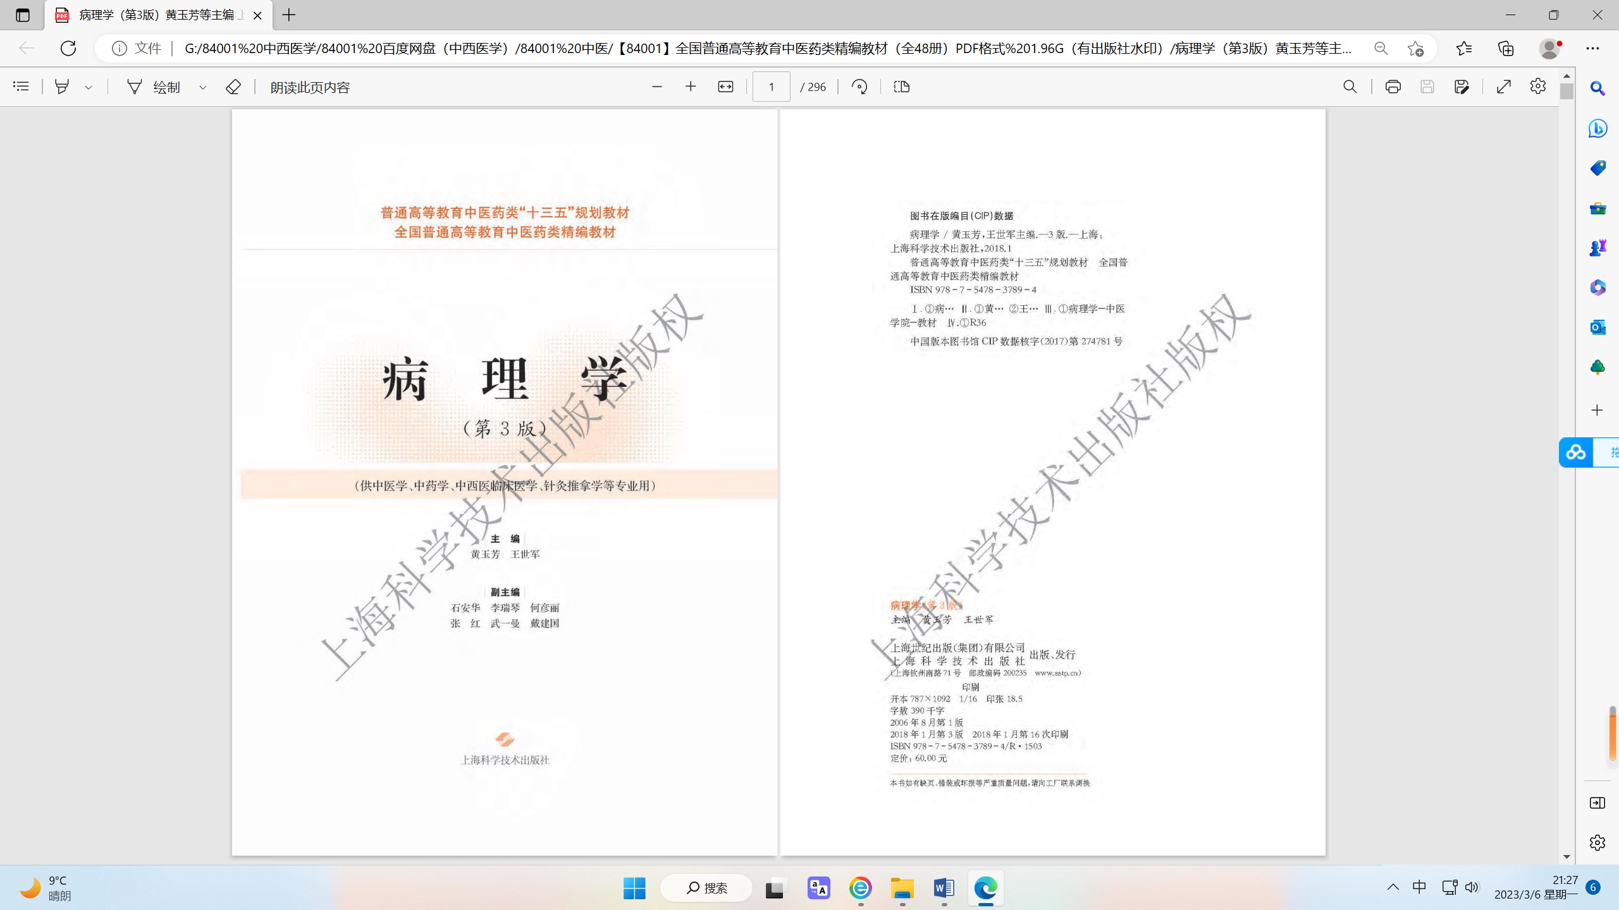Open the Windows Start menu
The height and width of the screenshot is (910, 1619).
click(634, 888)
